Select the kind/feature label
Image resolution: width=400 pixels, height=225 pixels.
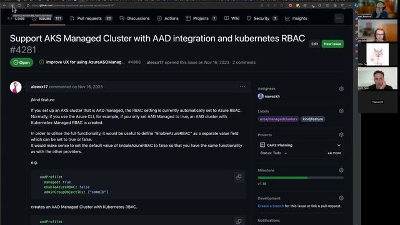pyautogui.click(x=312, y=119)
